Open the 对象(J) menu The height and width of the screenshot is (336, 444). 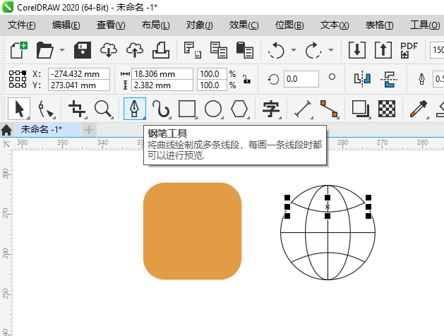[x=199, y=25]
